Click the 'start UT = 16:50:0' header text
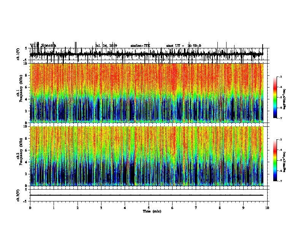The height and width of the screenshot is (233, 301). click(x=184, y=46)
